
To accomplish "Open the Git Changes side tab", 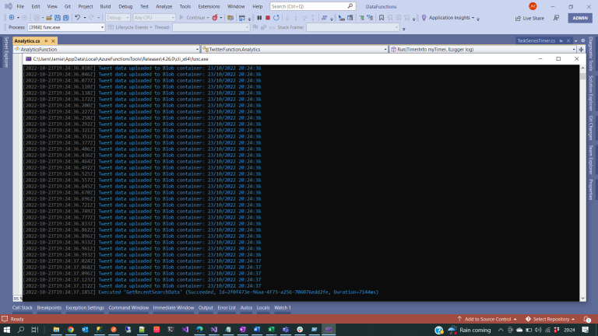I will coord(591,128).
